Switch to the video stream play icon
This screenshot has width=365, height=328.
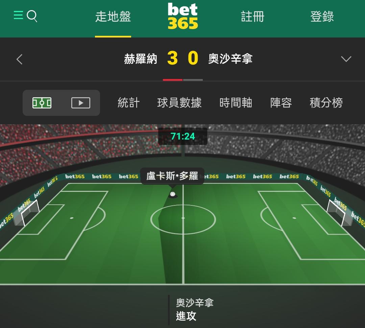pyautogui.click(x=80, y=103)
